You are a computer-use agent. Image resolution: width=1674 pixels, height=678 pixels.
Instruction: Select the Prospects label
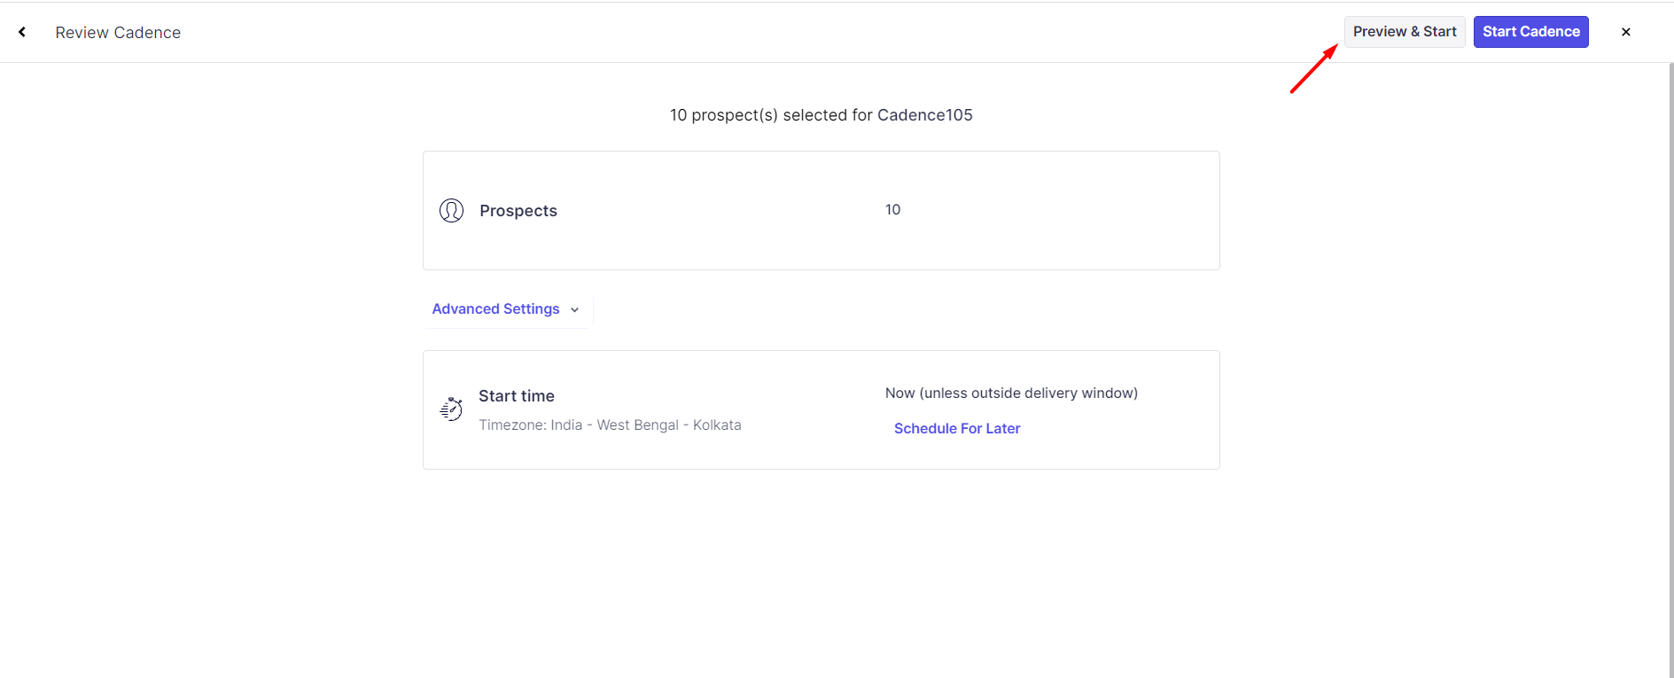click(x=518, y=211)
